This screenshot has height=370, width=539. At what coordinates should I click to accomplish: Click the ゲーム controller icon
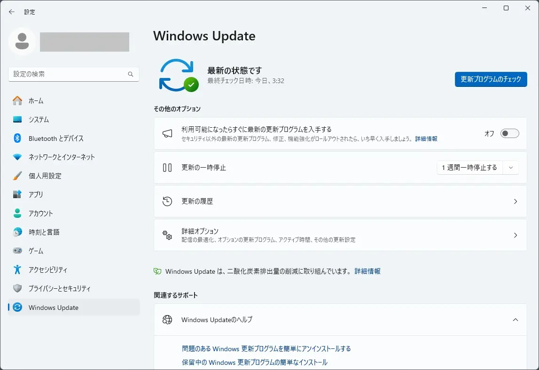click(x=17, y=250)
